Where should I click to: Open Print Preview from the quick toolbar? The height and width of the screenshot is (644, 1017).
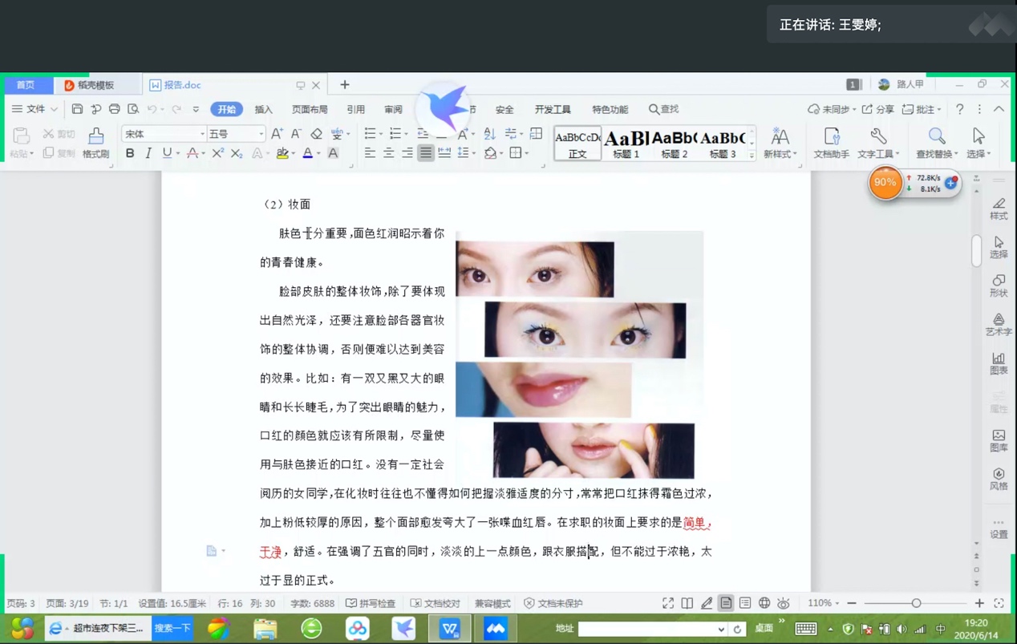pyautogui.click(x=133, y=109)
